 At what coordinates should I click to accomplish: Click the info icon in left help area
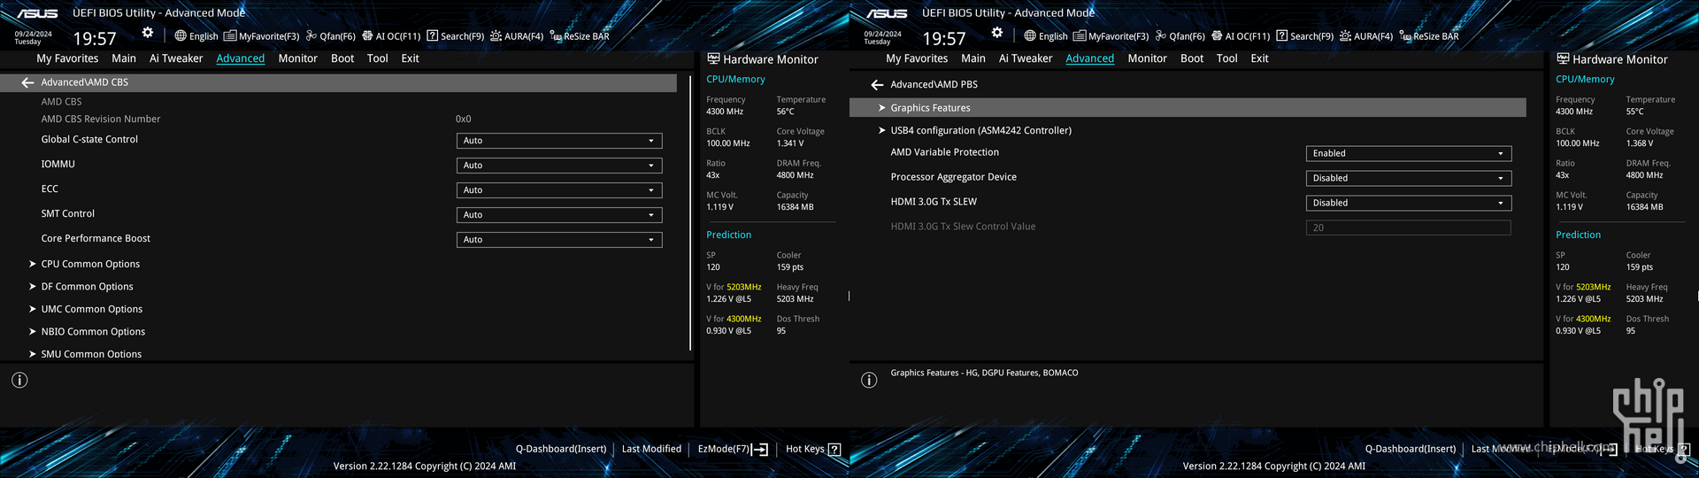19,380
